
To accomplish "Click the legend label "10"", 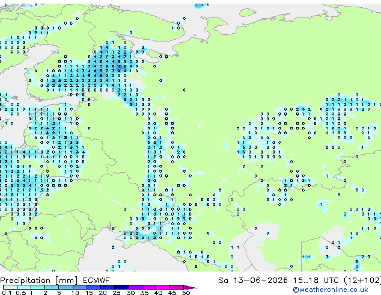I will pyautogui.click(x=75, y=293).
